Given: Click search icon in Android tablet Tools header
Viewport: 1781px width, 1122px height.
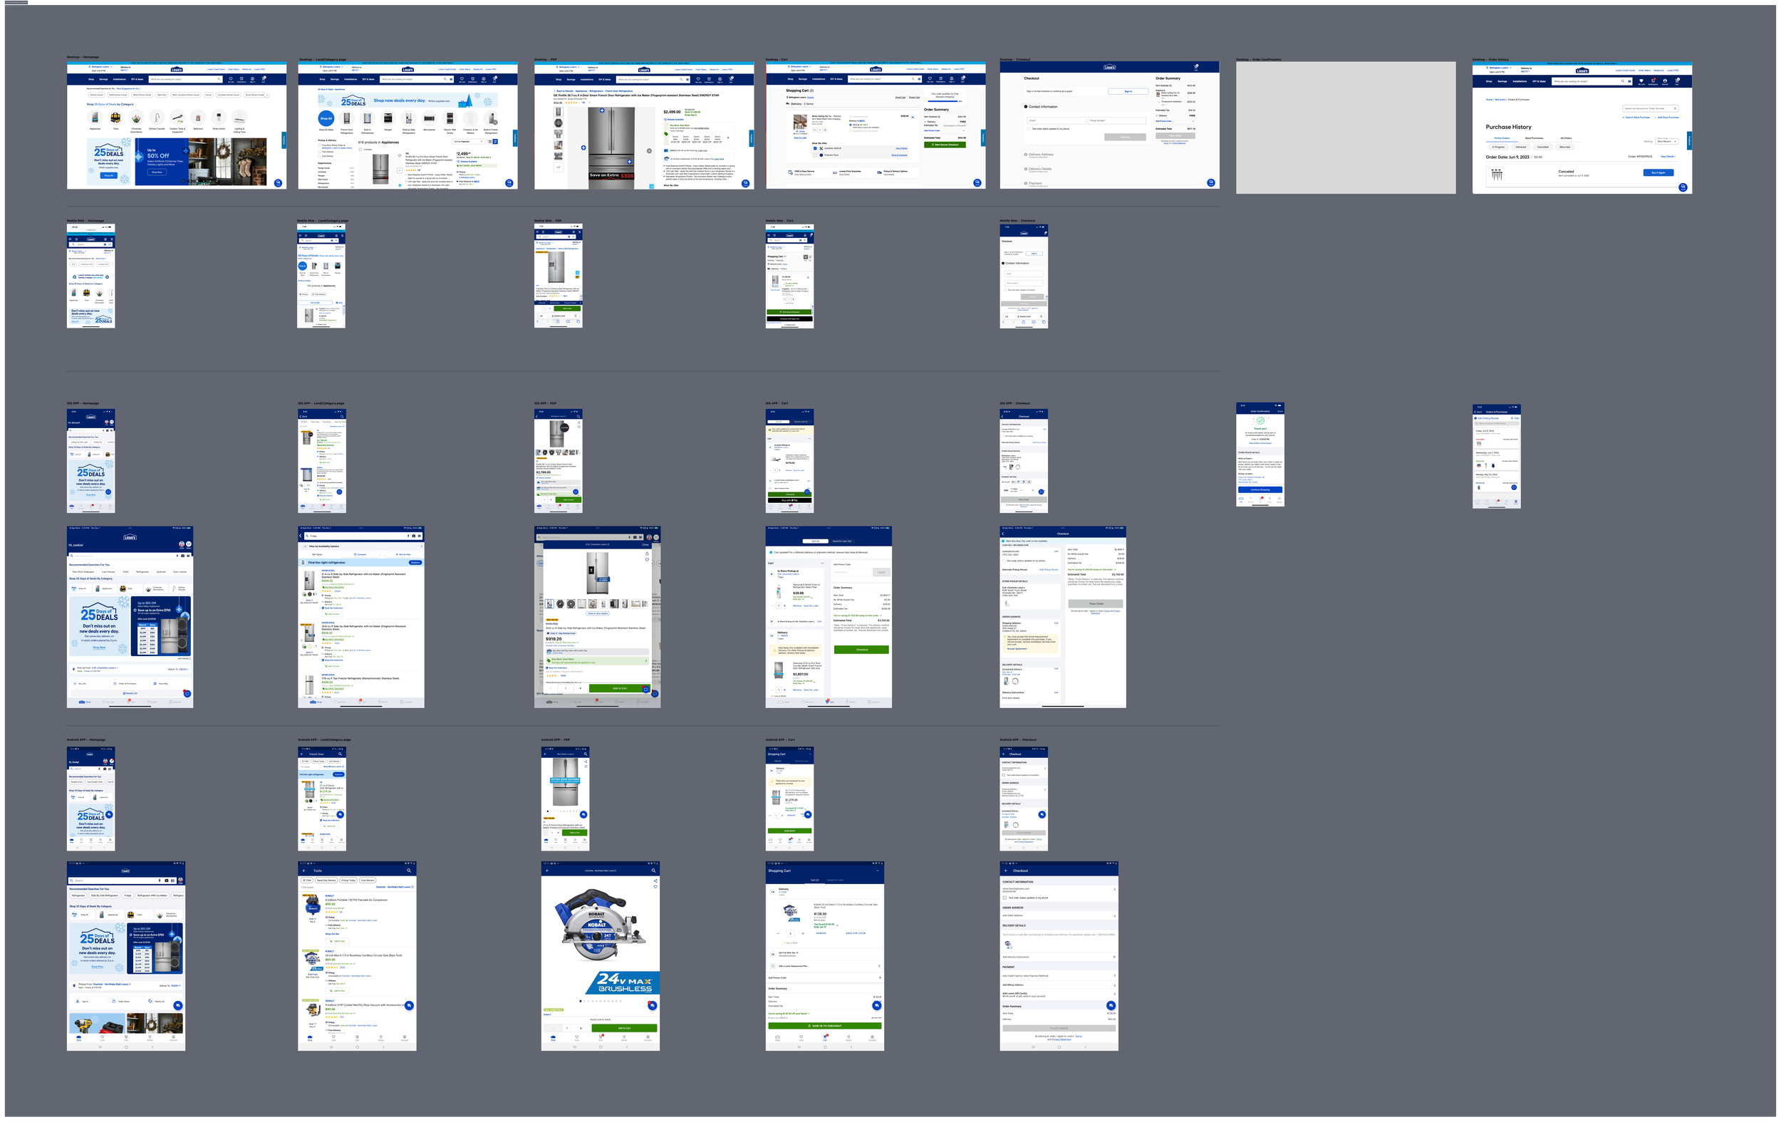Looking at the screenshot, I should point(410,871).
